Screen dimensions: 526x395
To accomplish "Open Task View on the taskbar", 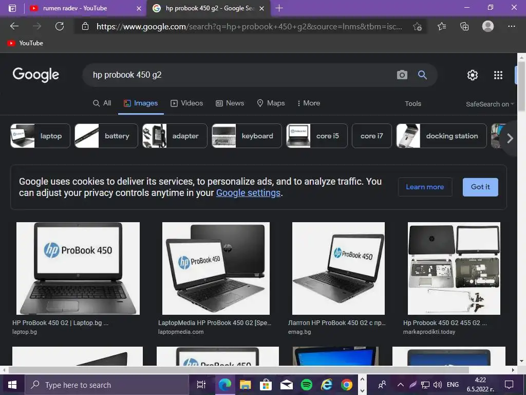I will pos(201,385).
